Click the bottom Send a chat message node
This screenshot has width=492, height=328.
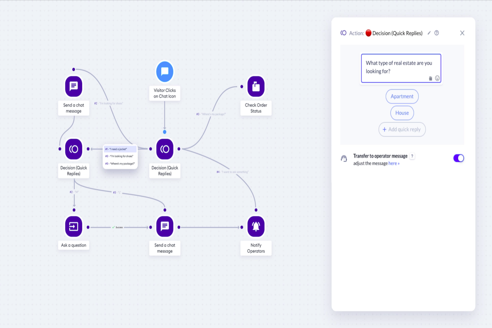(165, 226)
